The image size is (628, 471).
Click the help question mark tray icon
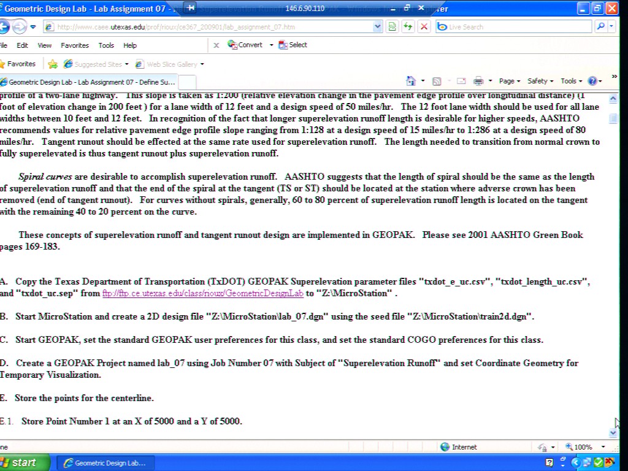point(549,463)
